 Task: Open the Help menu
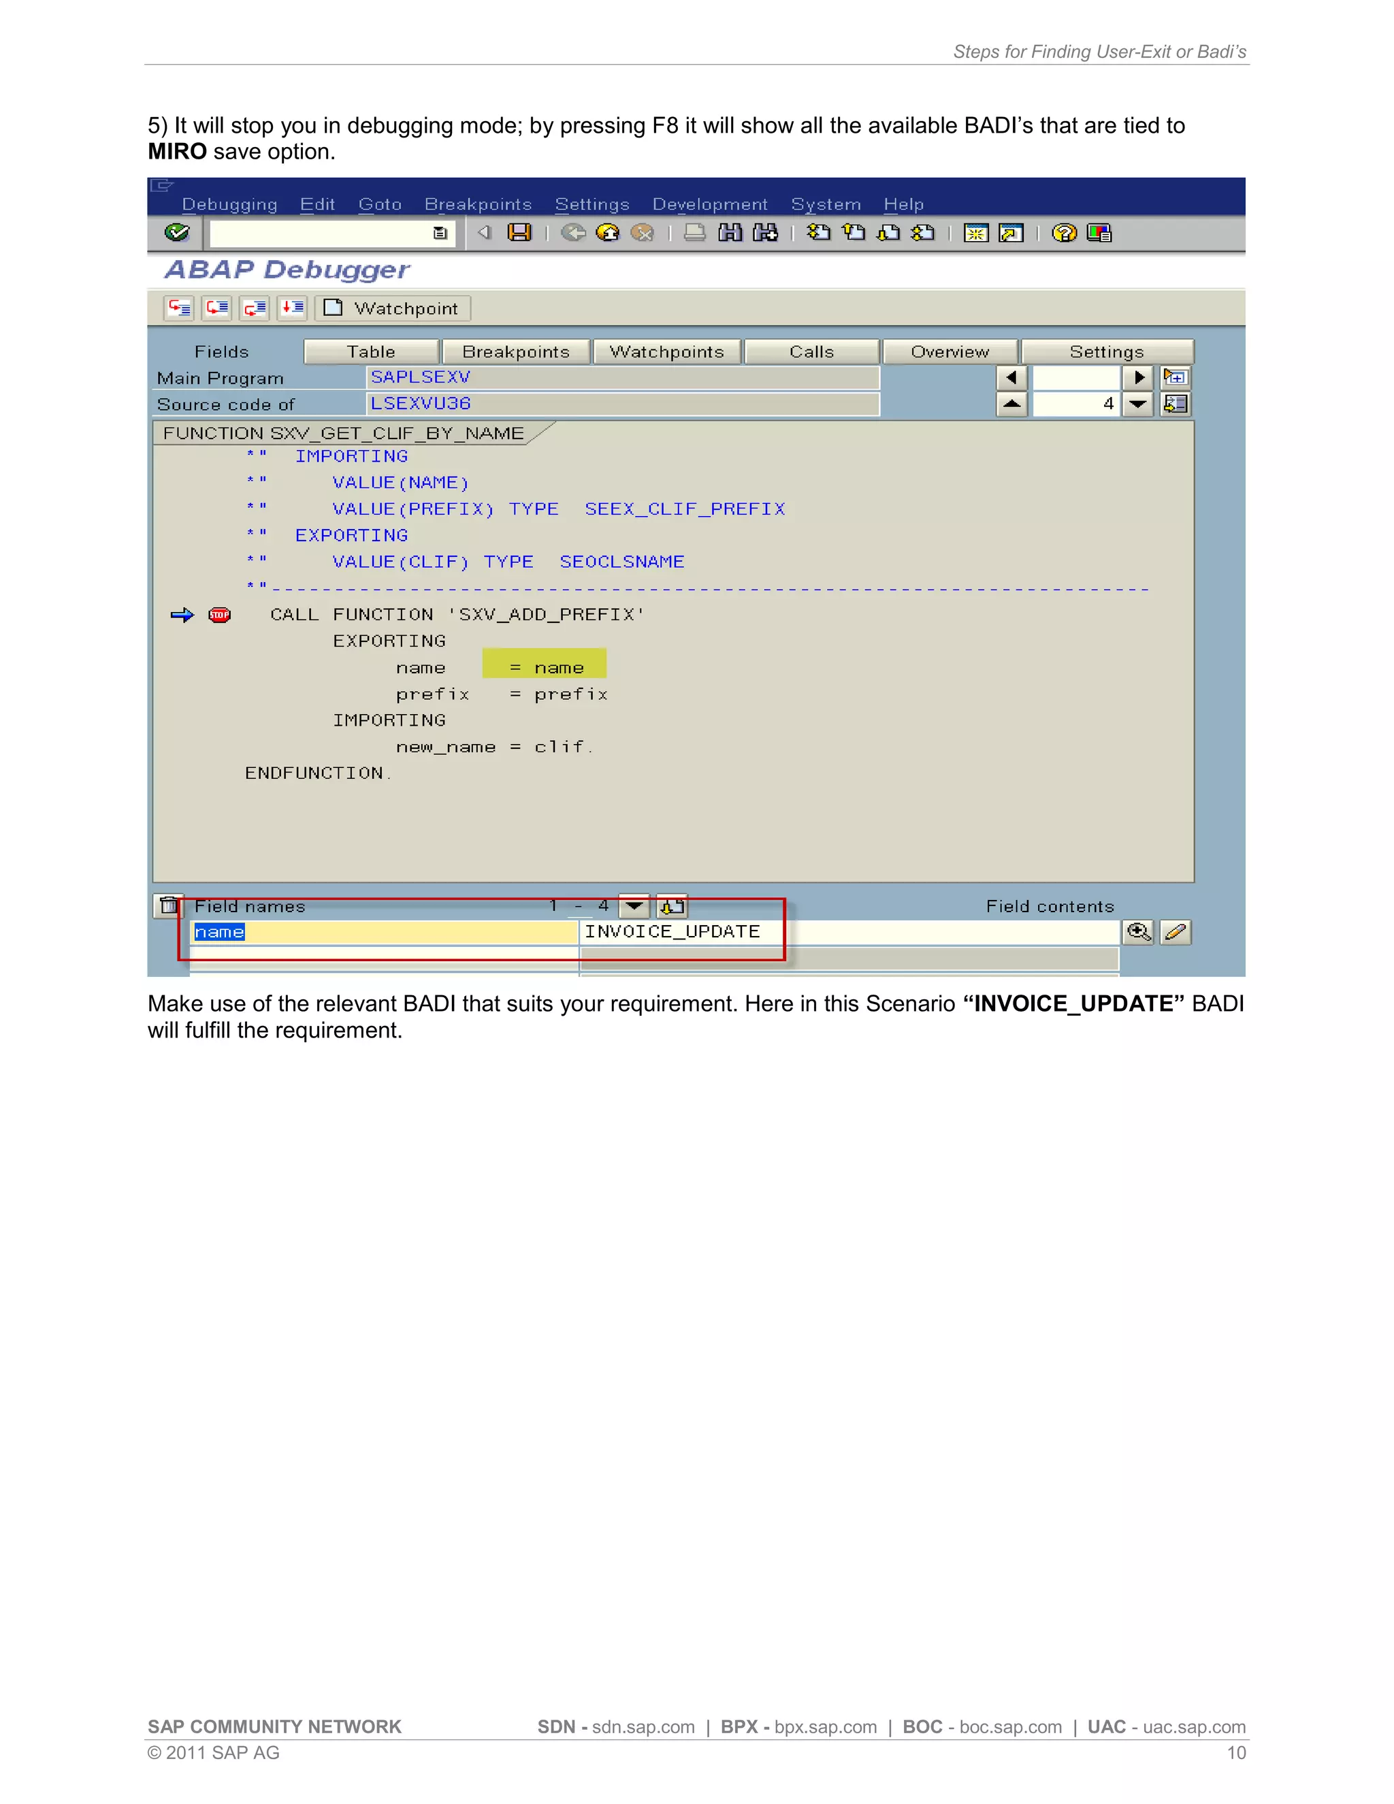click(903, 204)
